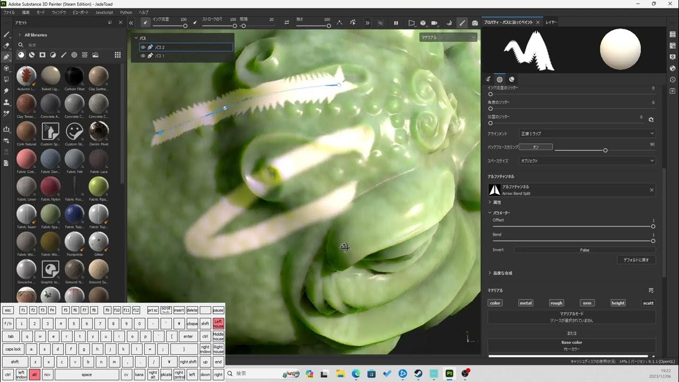Adjust the Offset parameter slider
This screenshot has height=382, width=679.
(573, 226)
